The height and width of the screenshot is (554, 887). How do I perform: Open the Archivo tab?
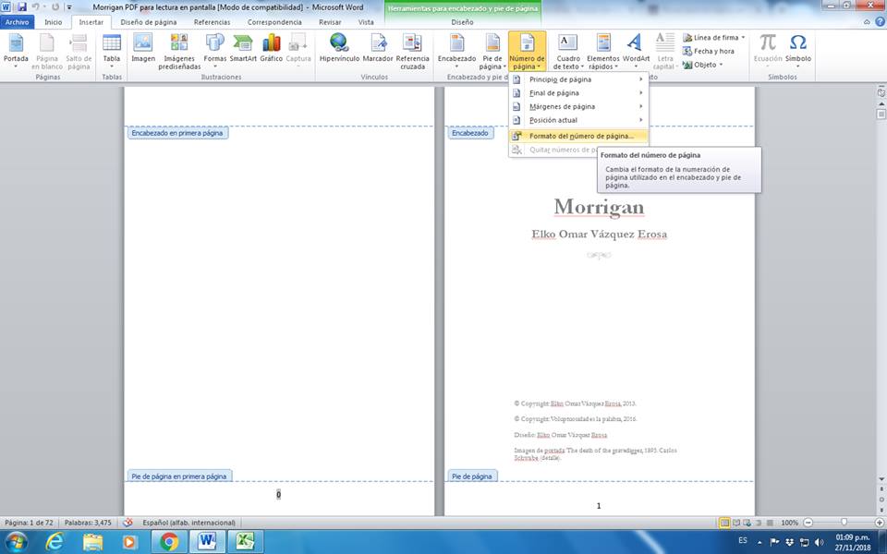pyautogui.click(x=18, y=21)
